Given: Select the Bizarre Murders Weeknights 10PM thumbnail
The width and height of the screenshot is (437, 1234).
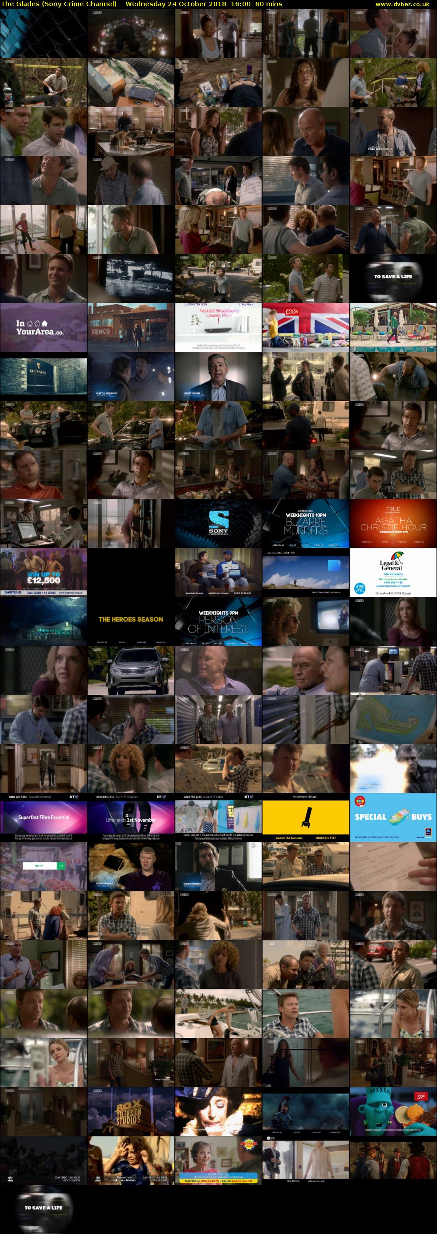Looking at the screenshot, I should point(305,523).
